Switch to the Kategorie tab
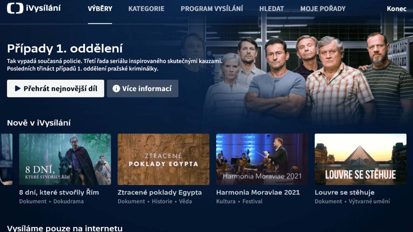Viewport: 413px width, 232px height. point(146,9)
